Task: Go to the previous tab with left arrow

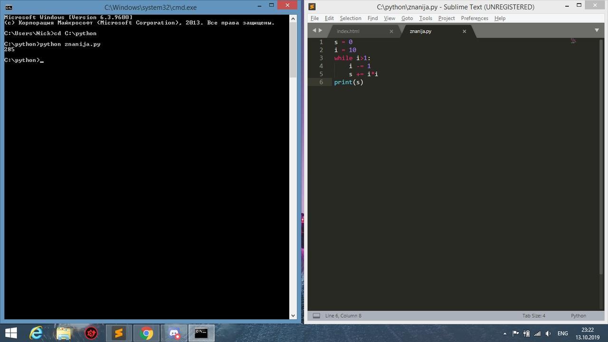Action: pos(314,30)
